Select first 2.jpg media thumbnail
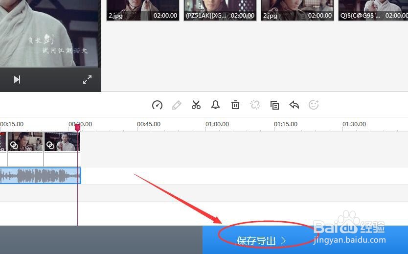This screenshot has width=408, height=254. tap(142, 10)
